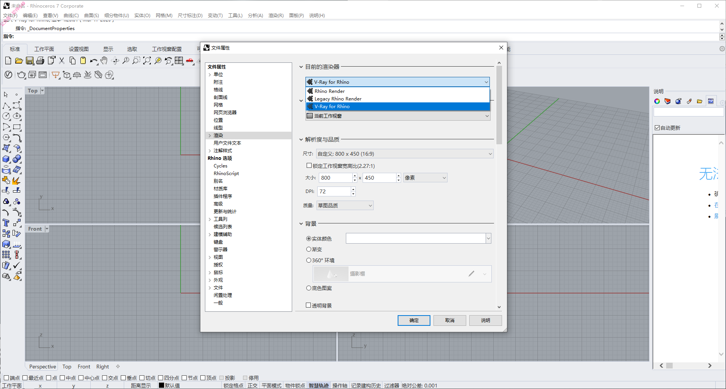Select Cycles in Rhino options tree

point(221,166)
